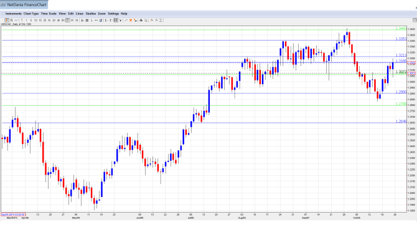This screenshot has width=417, height=235.
Task: Switch to the 2H time scale
Action: [54, 20]
